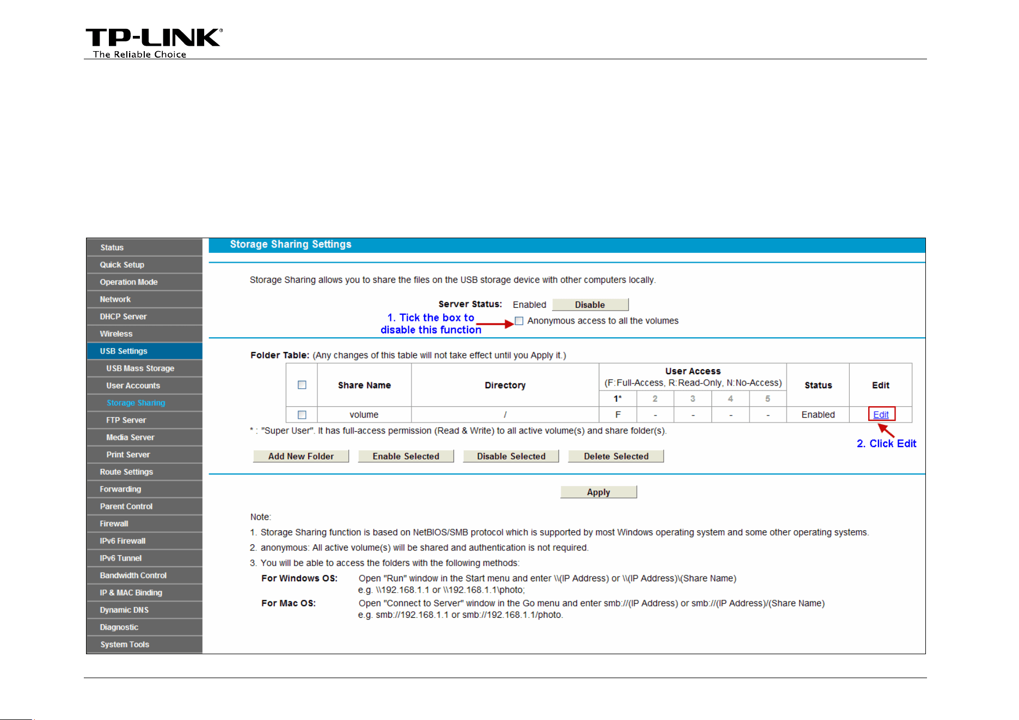
Task: Open System Tools in sidebar
Action: 144,644
